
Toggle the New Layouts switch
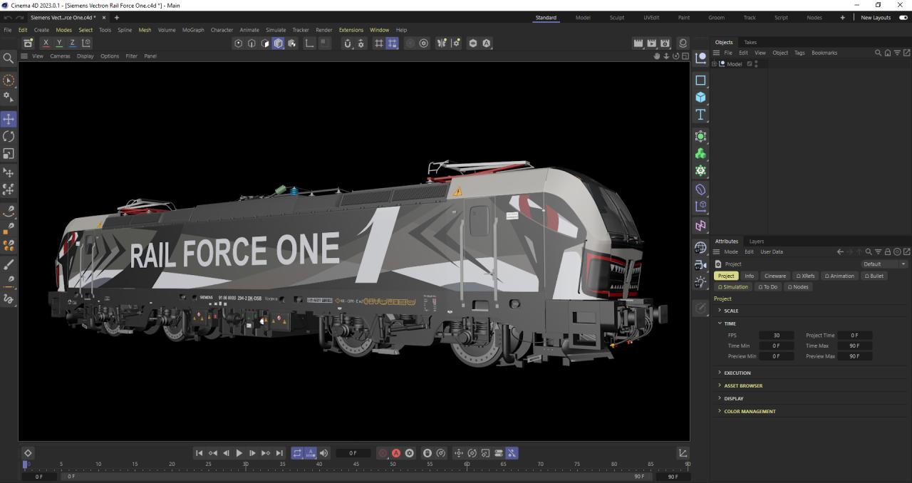903,18
